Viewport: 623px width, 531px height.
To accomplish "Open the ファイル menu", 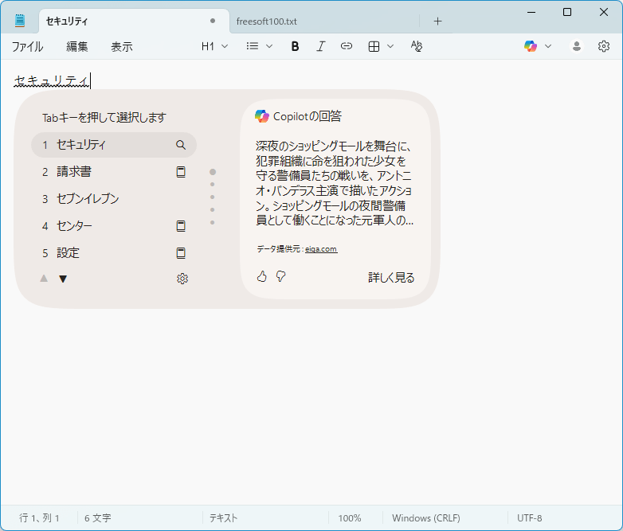I will pos(27,46).
